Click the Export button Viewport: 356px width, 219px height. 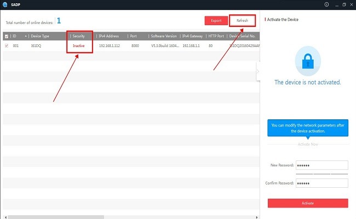[216, 20]
